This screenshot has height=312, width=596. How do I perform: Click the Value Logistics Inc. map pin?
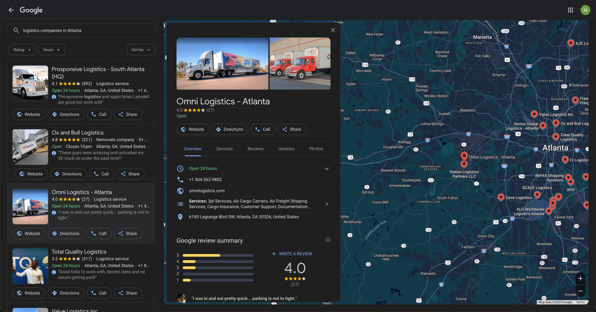pyautogui.click(x=534, y=114)
